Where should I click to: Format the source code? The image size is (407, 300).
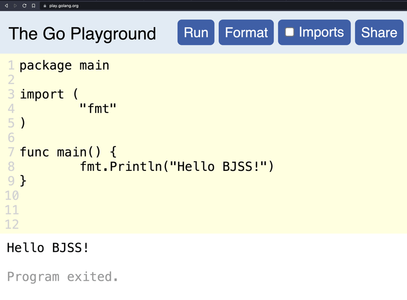tap(246, 33)
